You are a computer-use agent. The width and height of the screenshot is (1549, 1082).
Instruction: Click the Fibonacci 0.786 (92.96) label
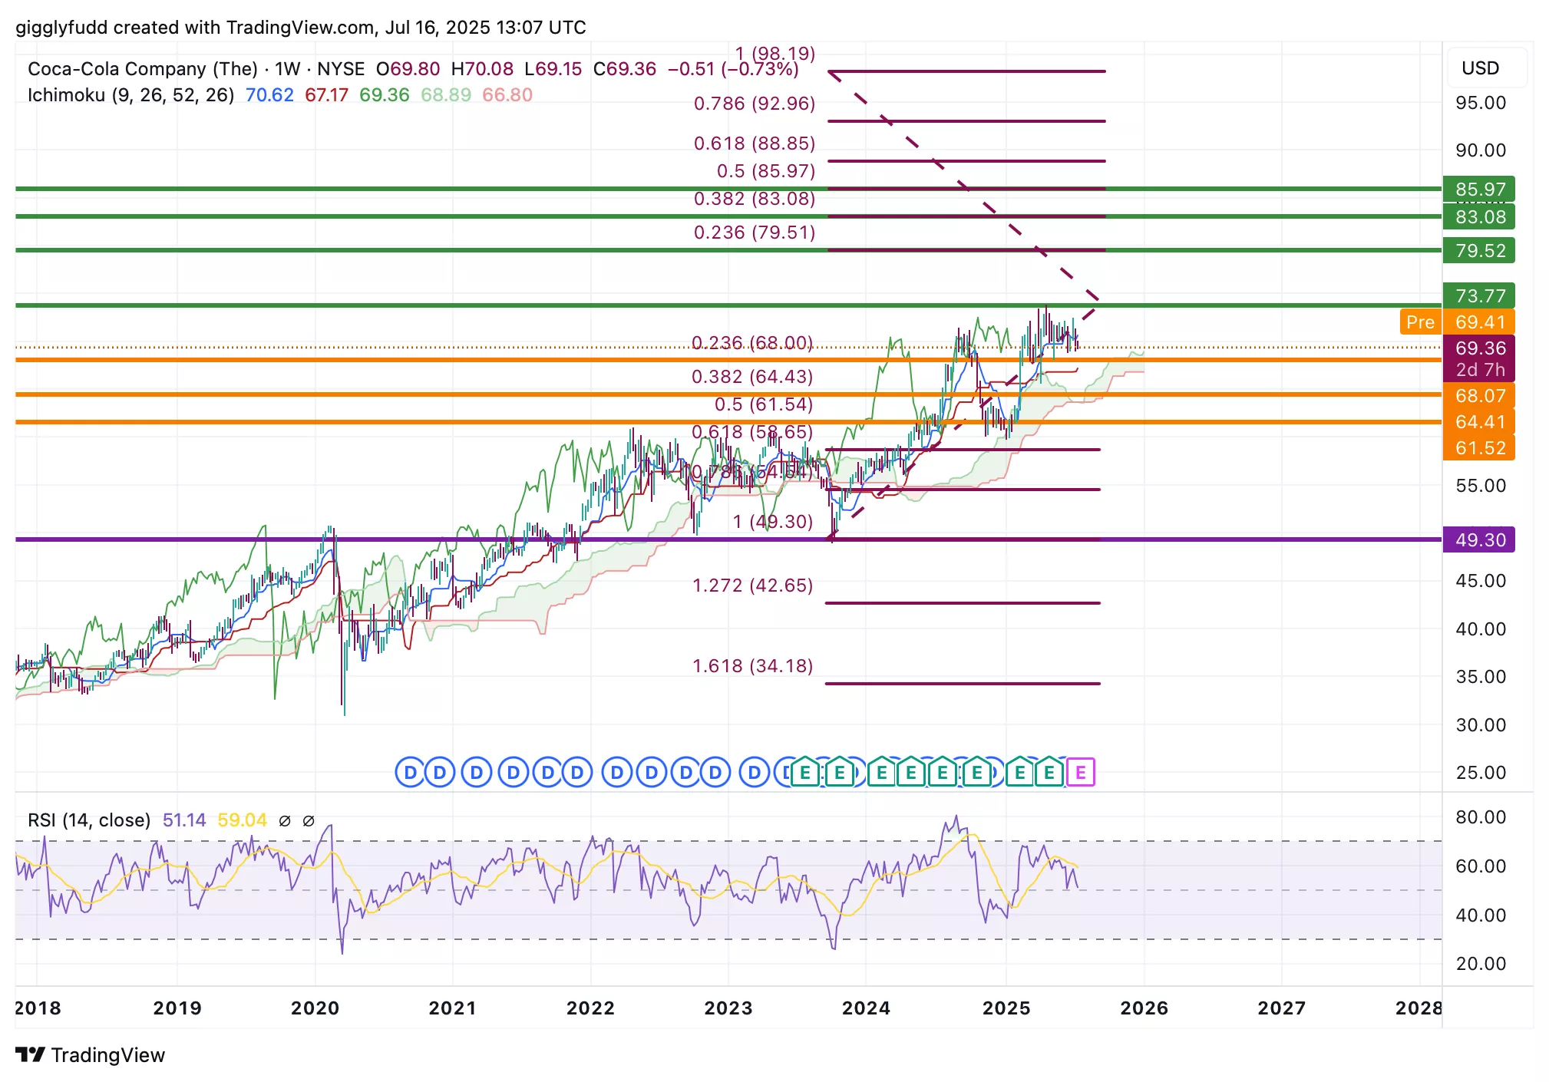click(755, 104)
